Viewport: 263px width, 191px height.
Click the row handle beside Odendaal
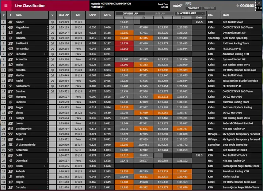coord(47,161)
